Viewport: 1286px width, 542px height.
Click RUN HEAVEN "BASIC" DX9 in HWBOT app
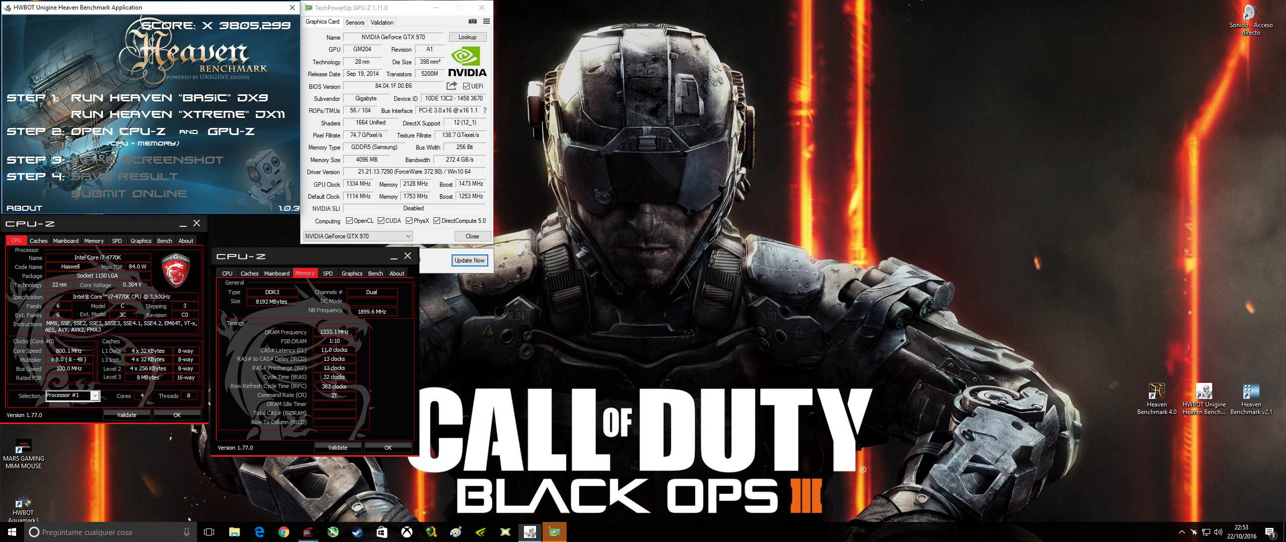pos(169,98)
